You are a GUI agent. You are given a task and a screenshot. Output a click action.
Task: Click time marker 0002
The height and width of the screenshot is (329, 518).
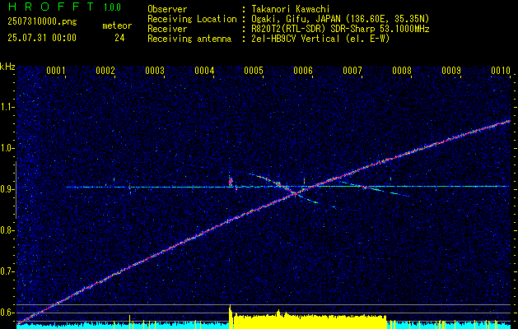pyautogui.click(x=105, y=71)
